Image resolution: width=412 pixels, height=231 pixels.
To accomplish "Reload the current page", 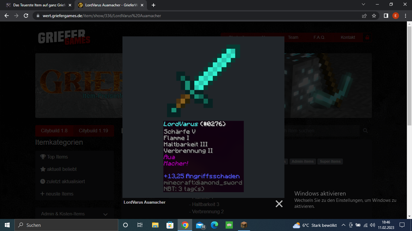I will [26, 16].
